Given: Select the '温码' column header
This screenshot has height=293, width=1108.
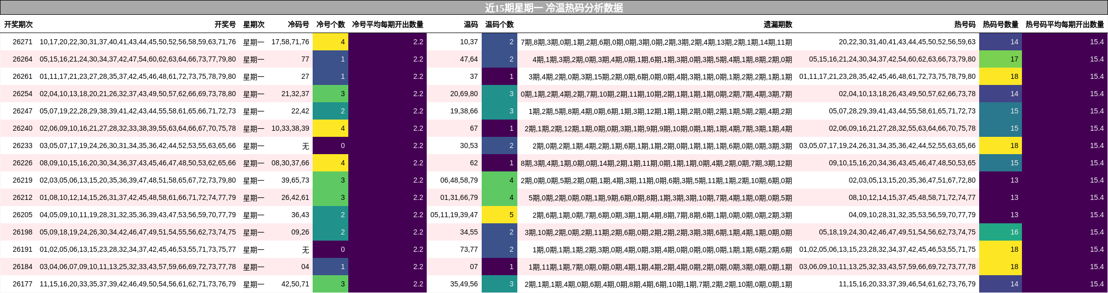Looking at the screenshot, I should tap(471, 24).
